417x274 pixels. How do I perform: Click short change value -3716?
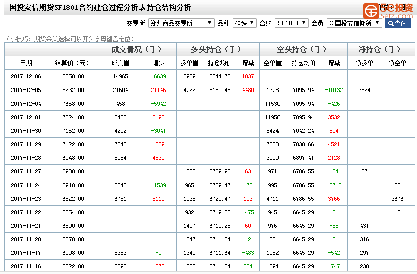[334, 185]
